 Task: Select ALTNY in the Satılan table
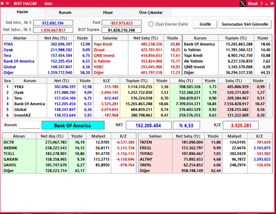146,159
